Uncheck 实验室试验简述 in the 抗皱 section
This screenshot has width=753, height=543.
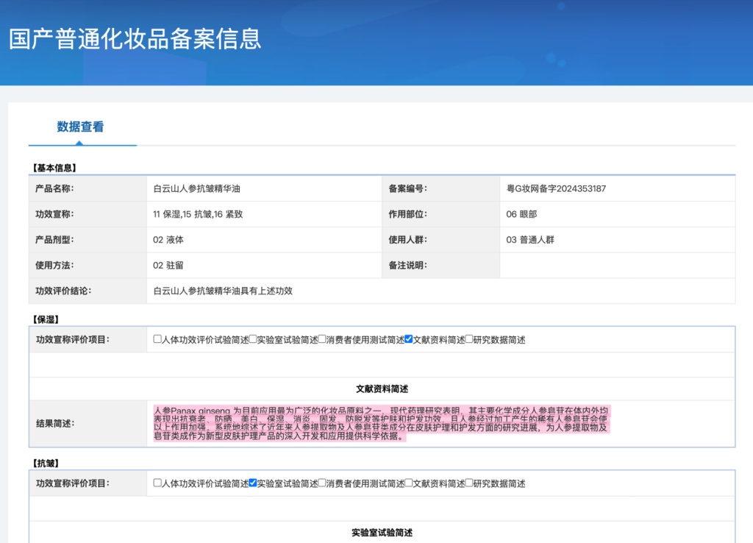coord(252,483)
